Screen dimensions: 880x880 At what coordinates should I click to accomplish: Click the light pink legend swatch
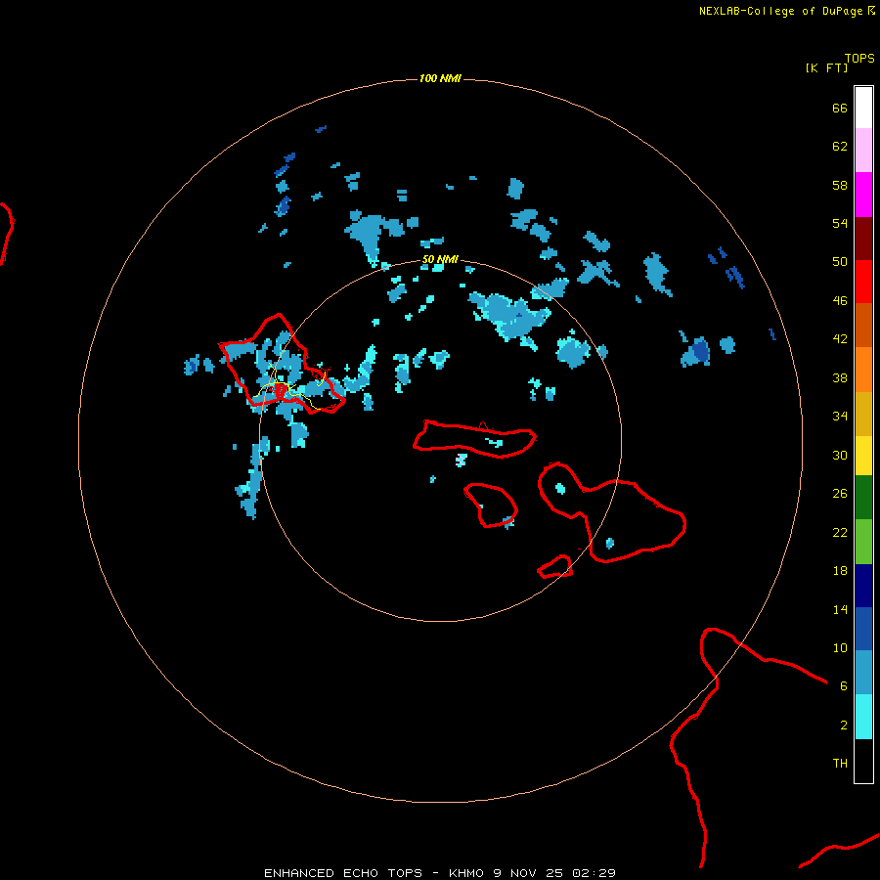click(863, 151)
